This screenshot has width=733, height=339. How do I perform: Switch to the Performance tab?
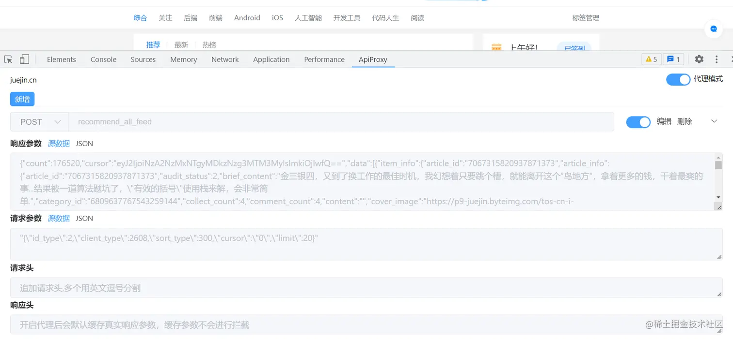(324, 59)
